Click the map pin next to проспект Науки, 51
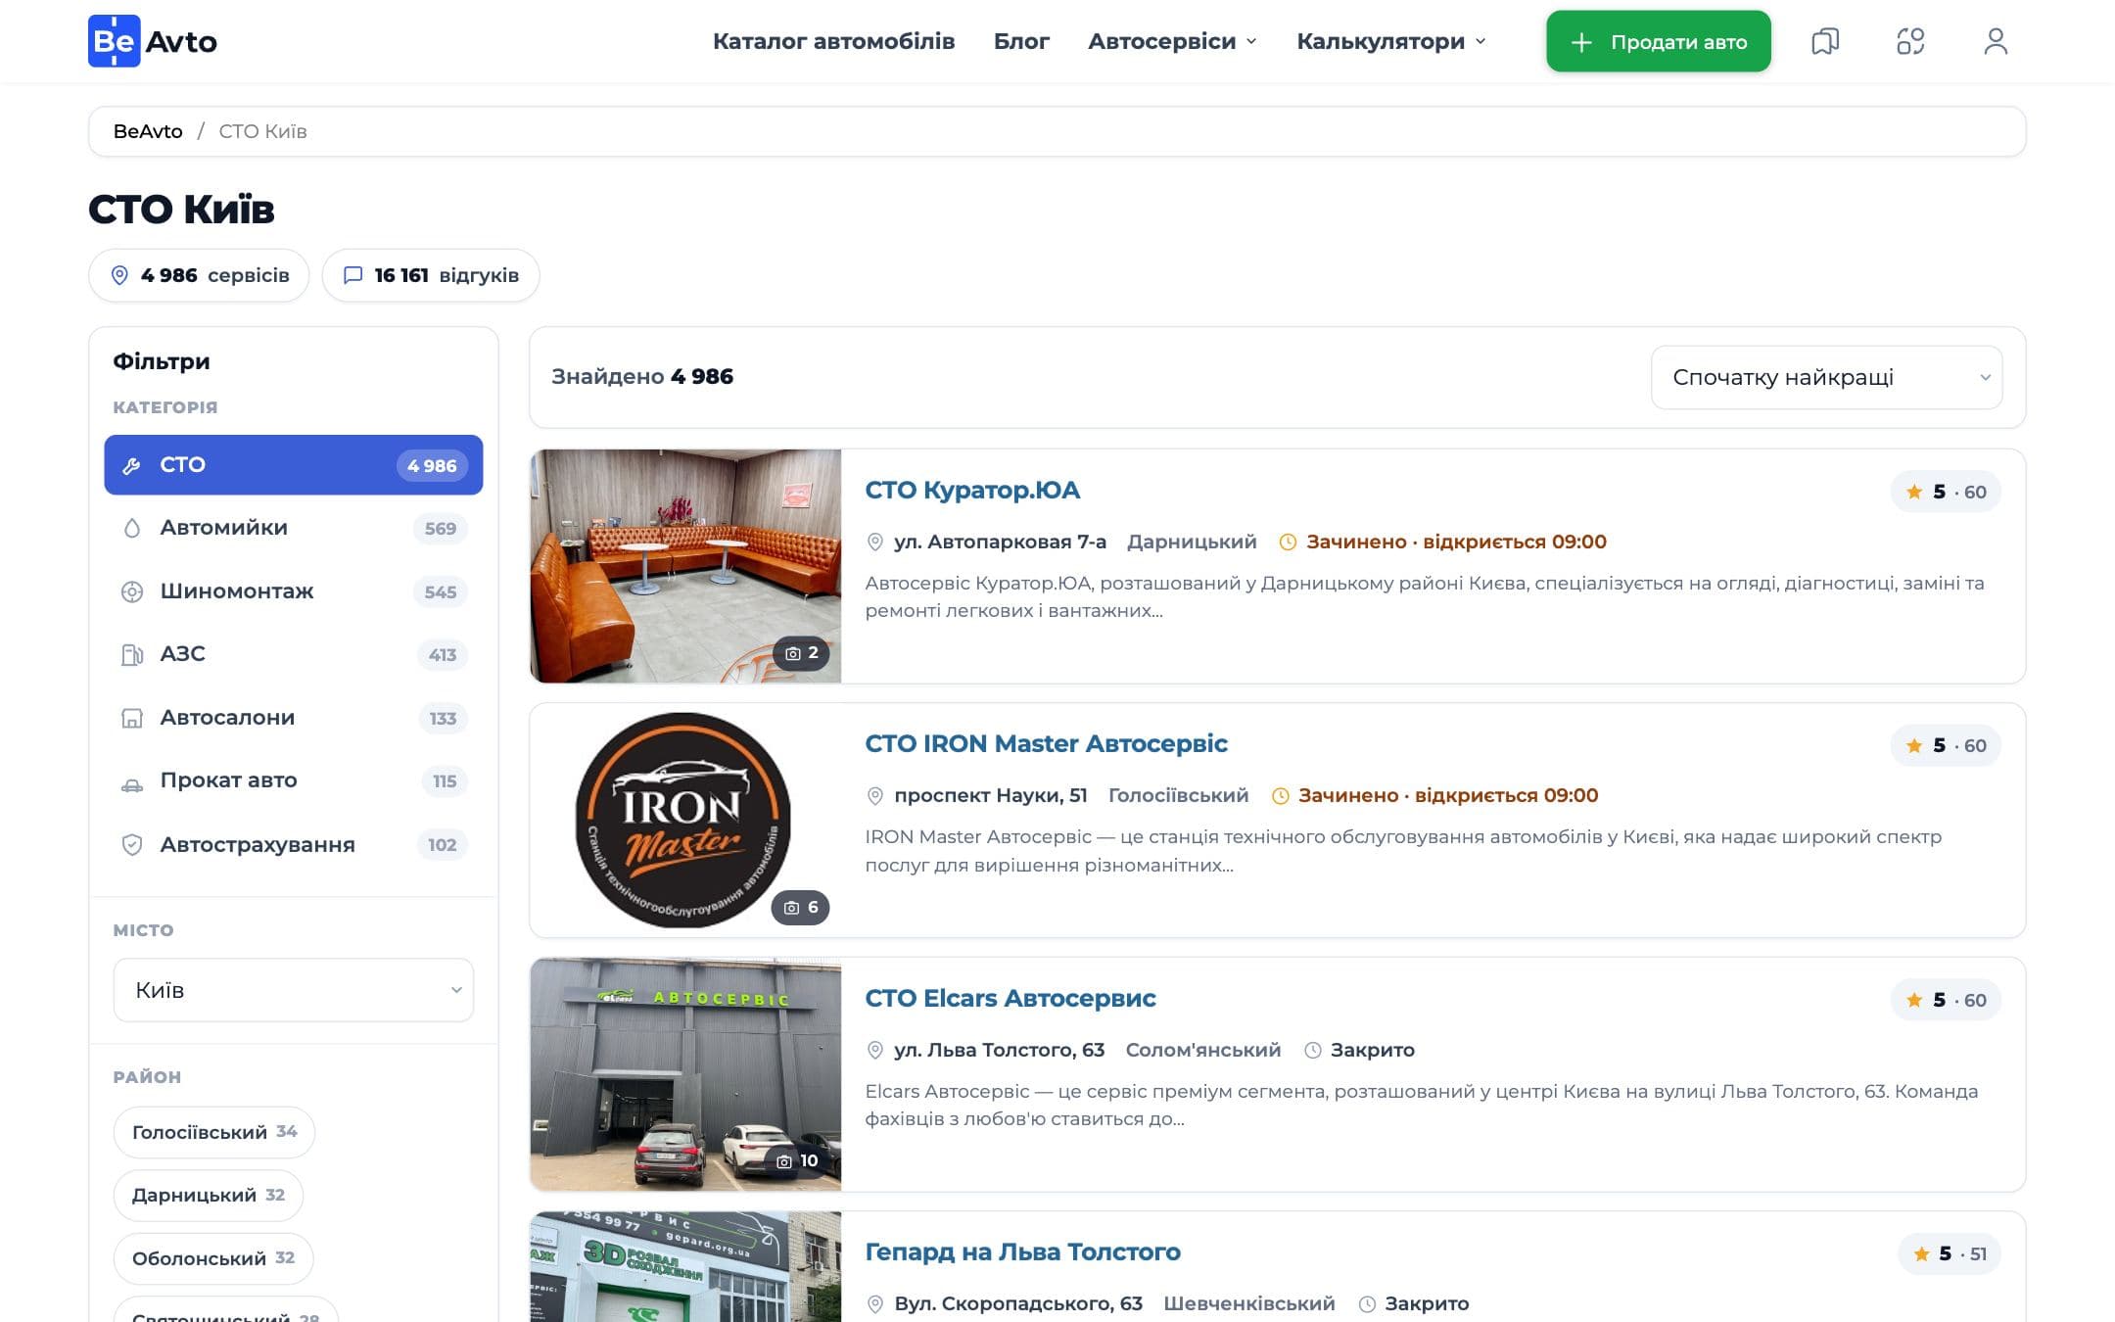Viewport: 2115px width, 1322px height. (x=875, y=796)
